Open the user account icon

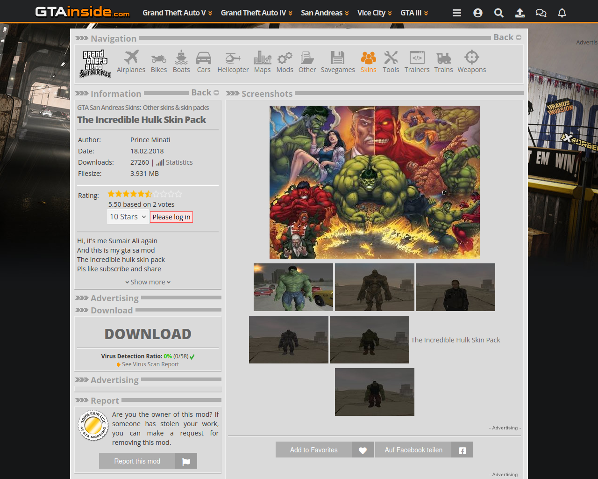(478, 13)
